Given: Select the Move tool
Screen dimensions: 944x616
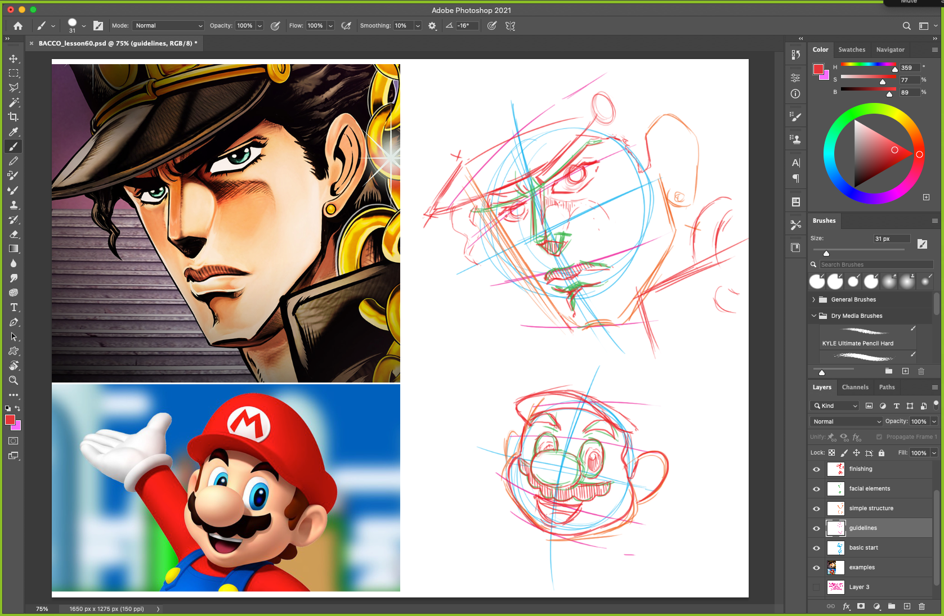Looking at the screenshot, I should pos(14,59).
